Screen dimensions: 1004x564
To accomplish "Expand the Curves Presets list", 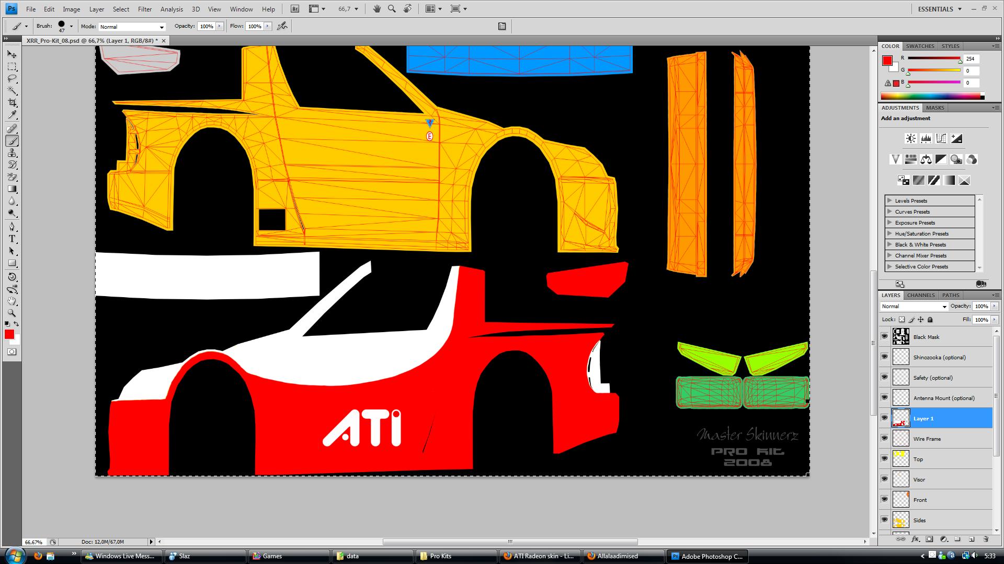I will pyautogui.click(x=889, y=211).
